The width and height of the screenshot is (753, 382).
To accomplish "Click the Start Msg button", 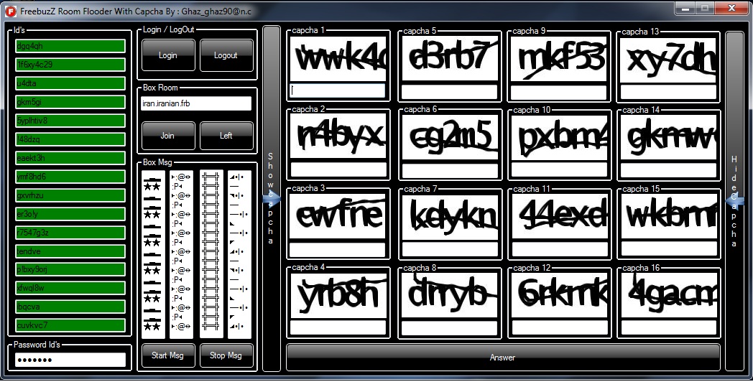I will 168,355.
